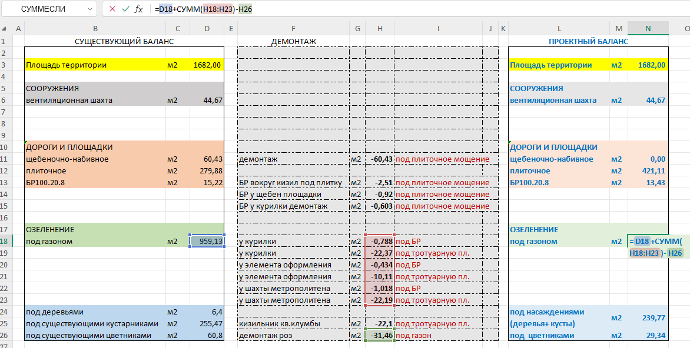This screenshot has height=348, width=690.
Task: Open the Insert Function fx dialog
Action: 138,9
